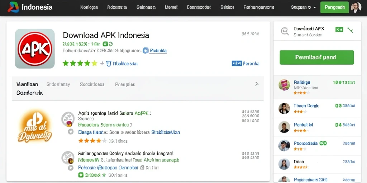The height and width of the screenshot is (183, 367).
Task: Open the Paridga sidebar link
Action: coord(302,82)
